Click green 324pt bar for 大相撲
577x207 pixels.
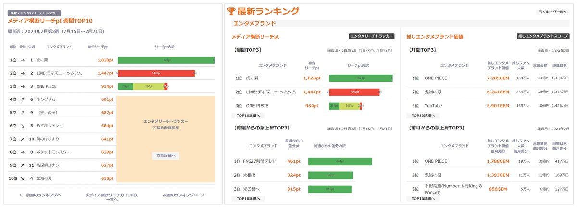click(331, 175)
